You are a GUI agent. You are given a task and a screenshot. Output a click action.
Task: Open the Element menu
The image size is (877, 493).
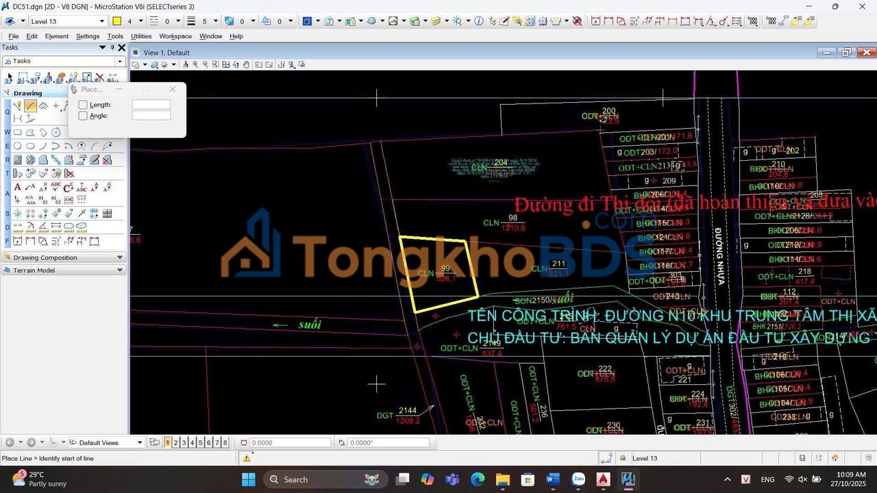pos(56,36)
